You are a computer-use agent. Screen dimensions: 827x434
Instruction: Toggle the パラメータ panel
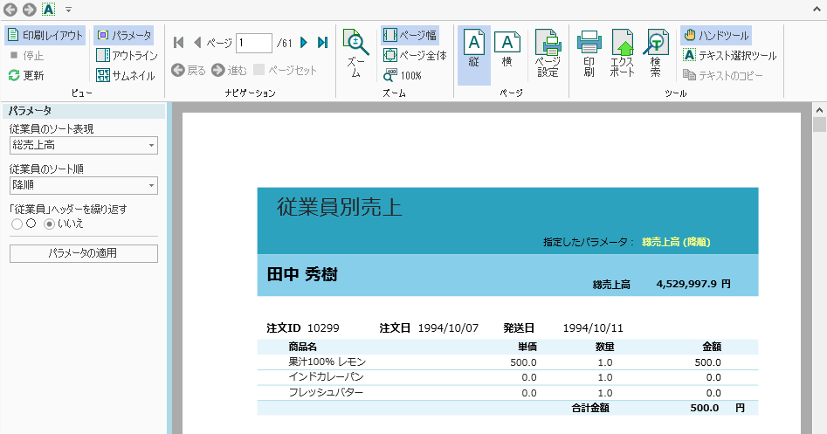124,35
